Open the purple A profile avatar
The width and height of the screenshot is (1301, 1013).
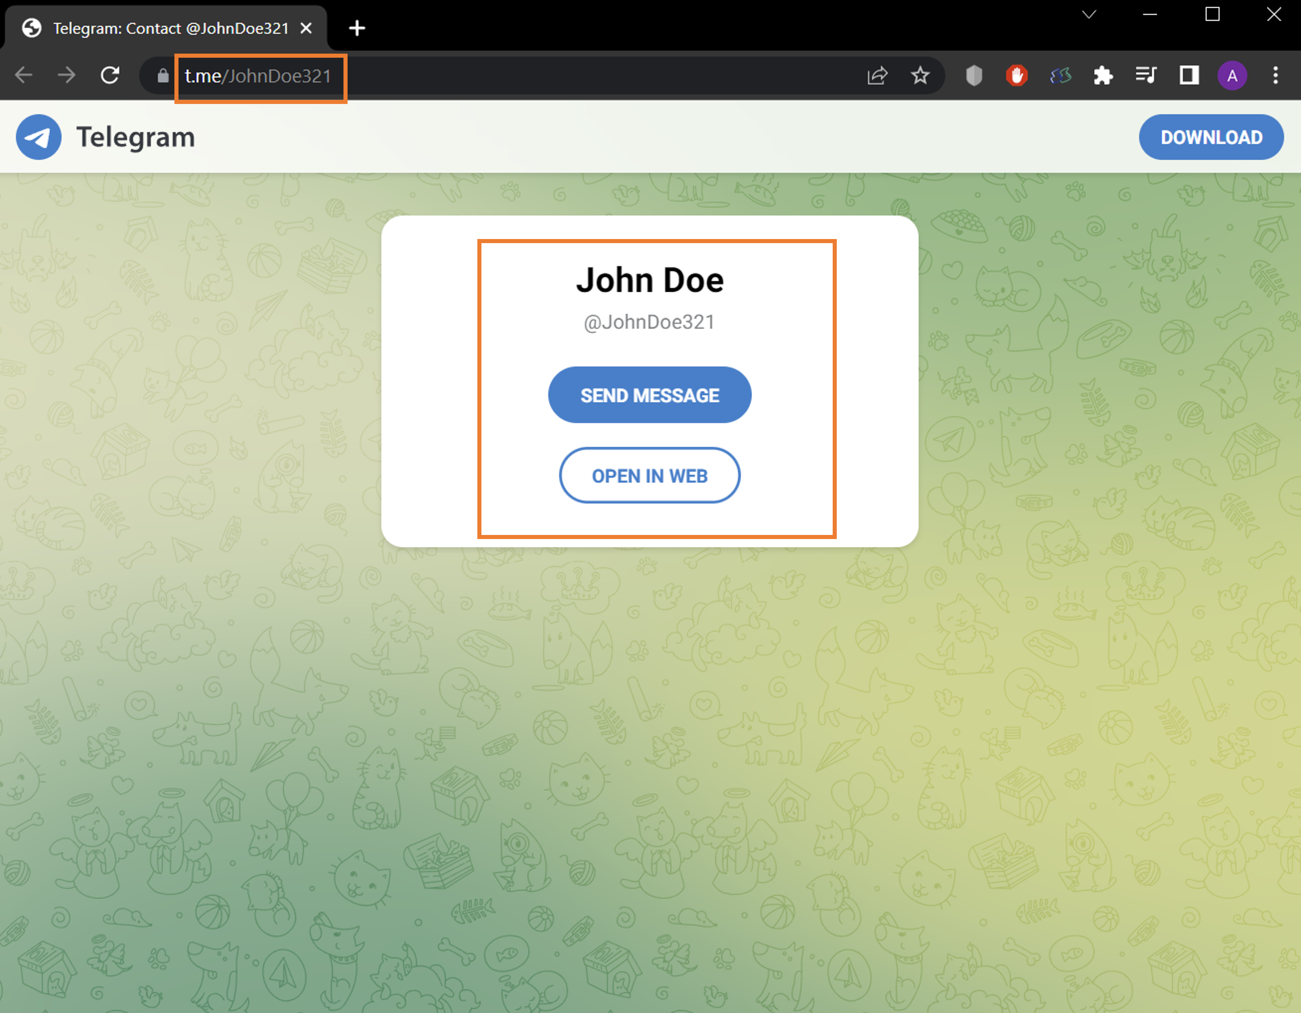pos(1233,76)
